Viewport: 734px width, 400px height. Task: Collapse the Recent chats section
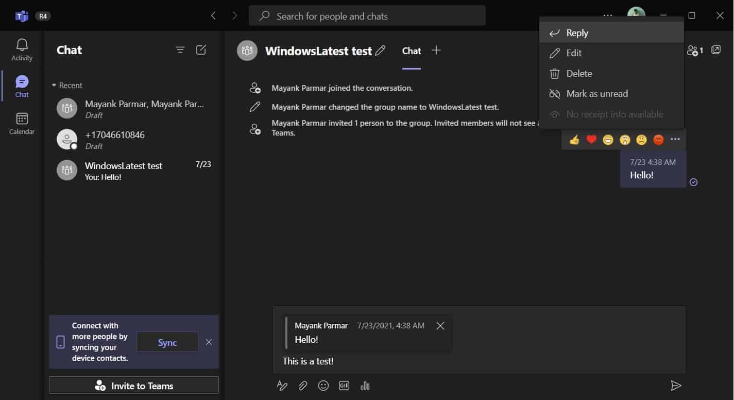[x=54, y=85]
